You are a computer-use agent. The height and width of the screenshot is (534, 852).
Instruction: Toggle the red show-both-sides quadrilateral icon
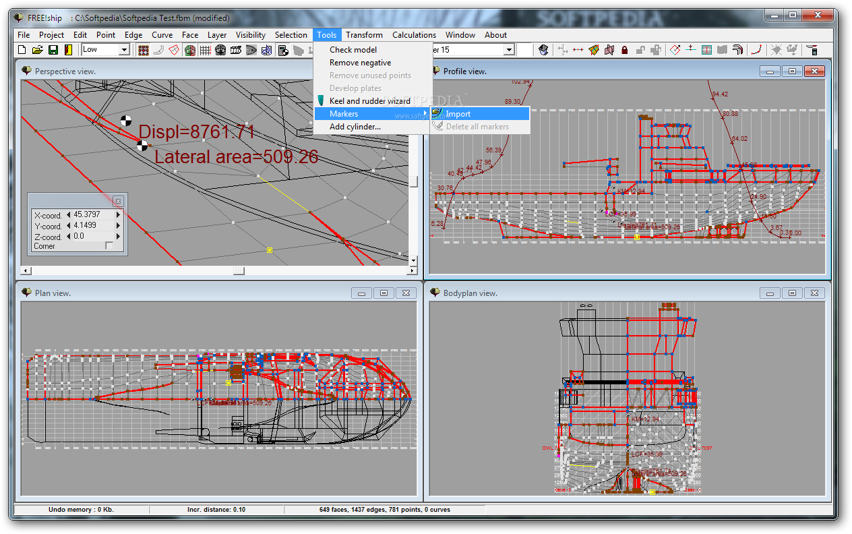pyautogui.click(x=174, y=50)
